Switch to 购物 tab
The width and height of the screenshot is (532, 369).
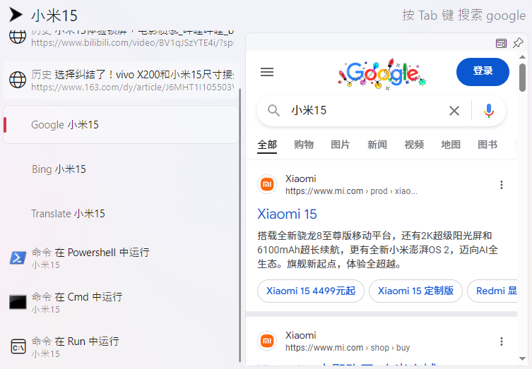(304, 145)
